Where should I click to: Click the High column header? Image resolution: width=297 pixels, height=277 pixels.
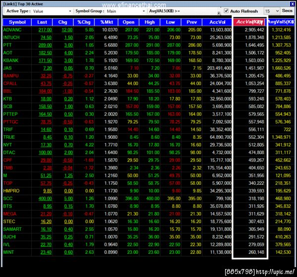[x=149, y=22]
